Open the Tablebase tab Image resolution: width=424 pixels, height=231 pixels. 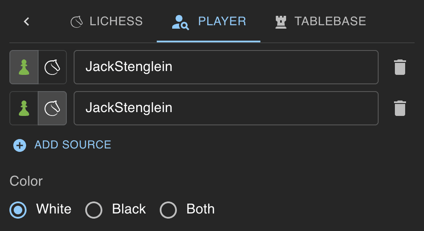point(320,22)
